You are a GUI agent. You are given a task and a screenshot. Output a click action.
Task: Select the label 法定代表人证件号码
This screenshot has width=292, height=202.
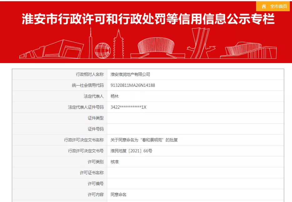(x=86, y=107)
